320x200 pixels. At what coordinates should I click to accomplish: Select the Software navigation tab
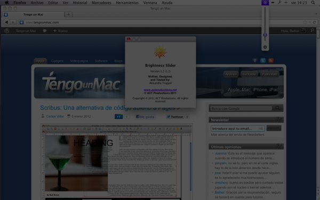[x=101, y=61]
